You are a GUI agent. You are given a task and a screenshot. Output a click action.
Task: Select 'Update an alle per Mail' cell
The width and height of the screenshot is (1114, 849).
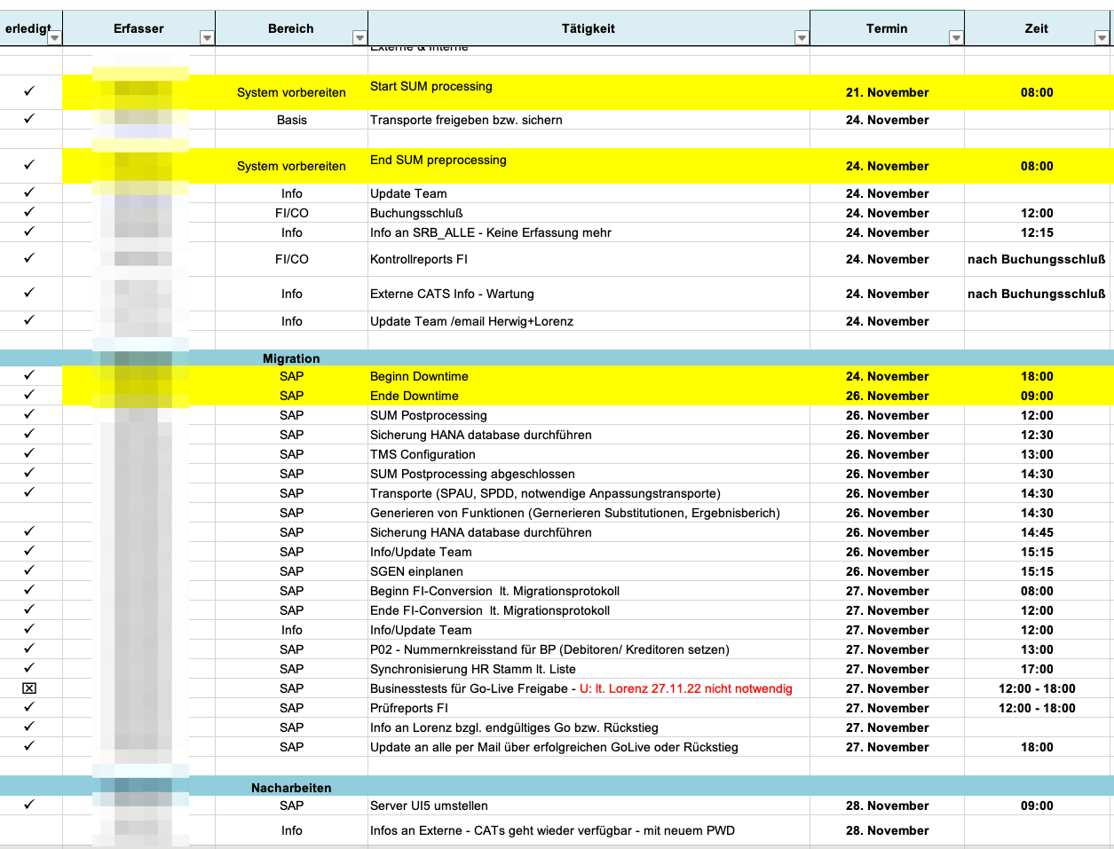(589, 747)
